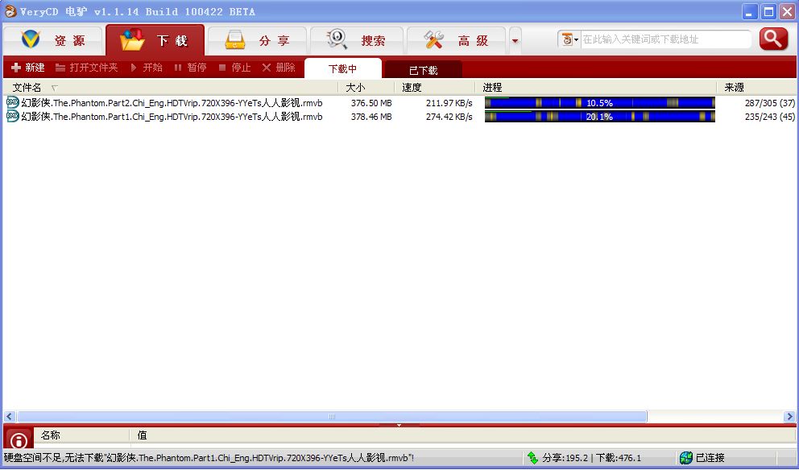The height and width of the screenshot is (470, 799).
Task: Click the red info icon in details panel
Action: (x=19, y=439)
